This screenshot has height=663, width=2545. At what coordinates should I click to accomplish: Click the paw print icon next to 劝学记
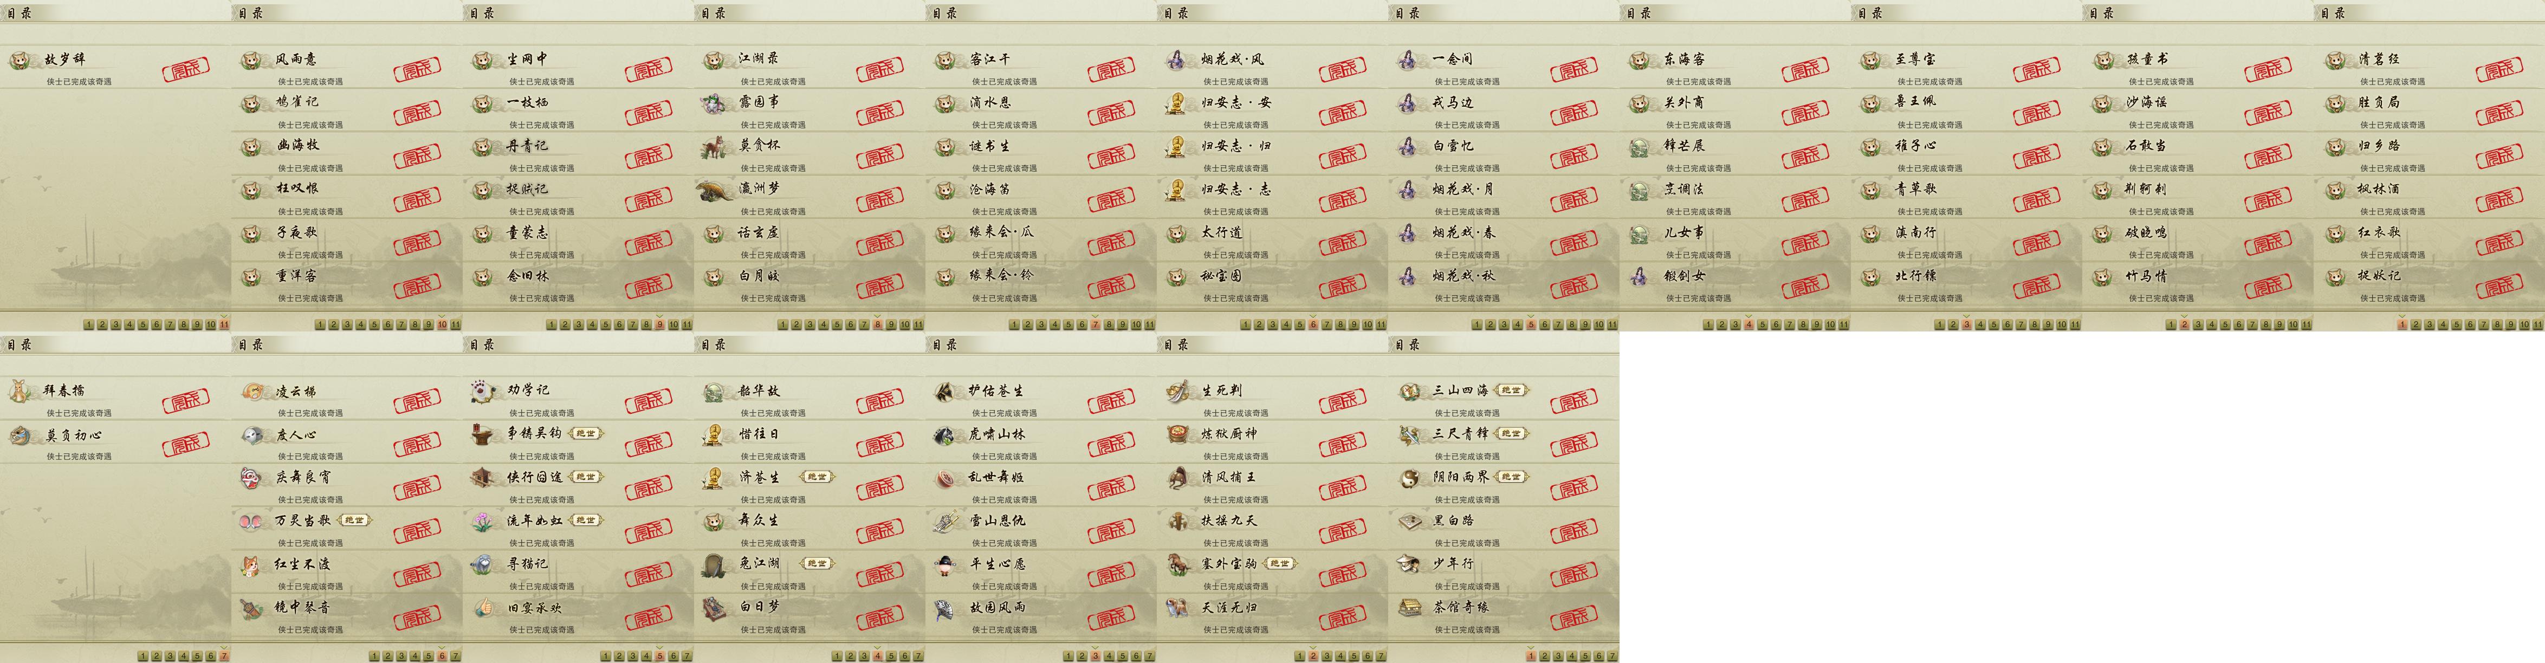coord(483,391)
